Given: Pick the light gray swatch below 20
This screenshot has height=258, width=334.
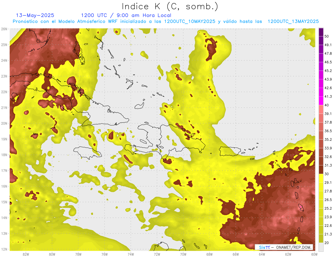Looking at the screenshot, I should point(321,247).
